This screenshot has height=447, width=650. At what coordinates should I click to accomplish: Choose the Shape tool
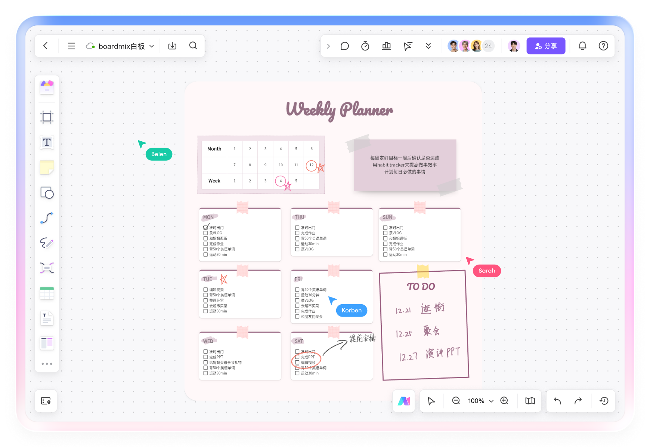point(47,193)
